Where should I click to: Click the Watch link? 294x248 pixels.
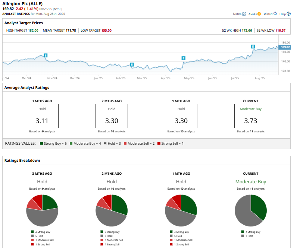pos(268,14)
